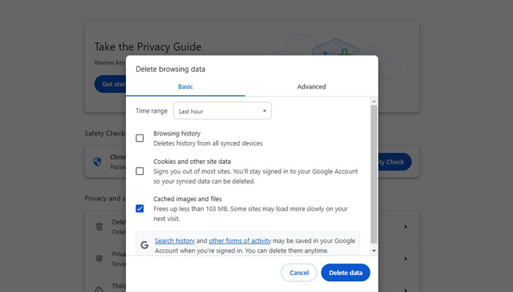Click the 'Cached images and files' label

188,199
